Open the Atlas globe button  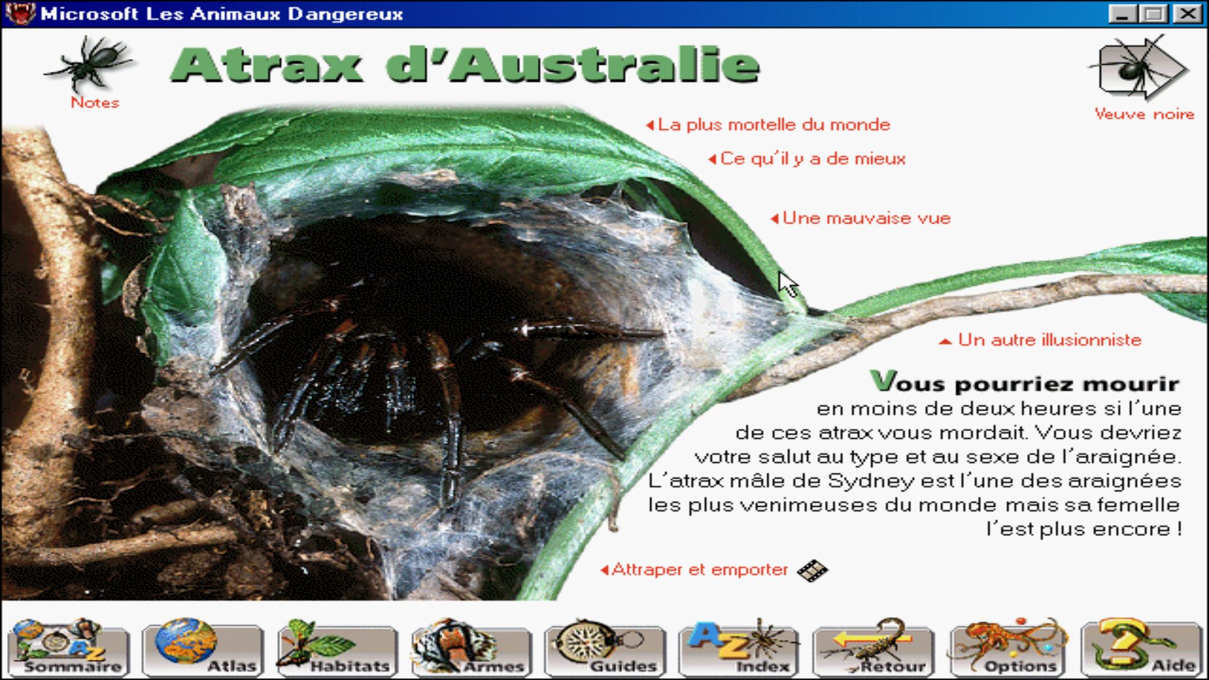tap(202, 648)
